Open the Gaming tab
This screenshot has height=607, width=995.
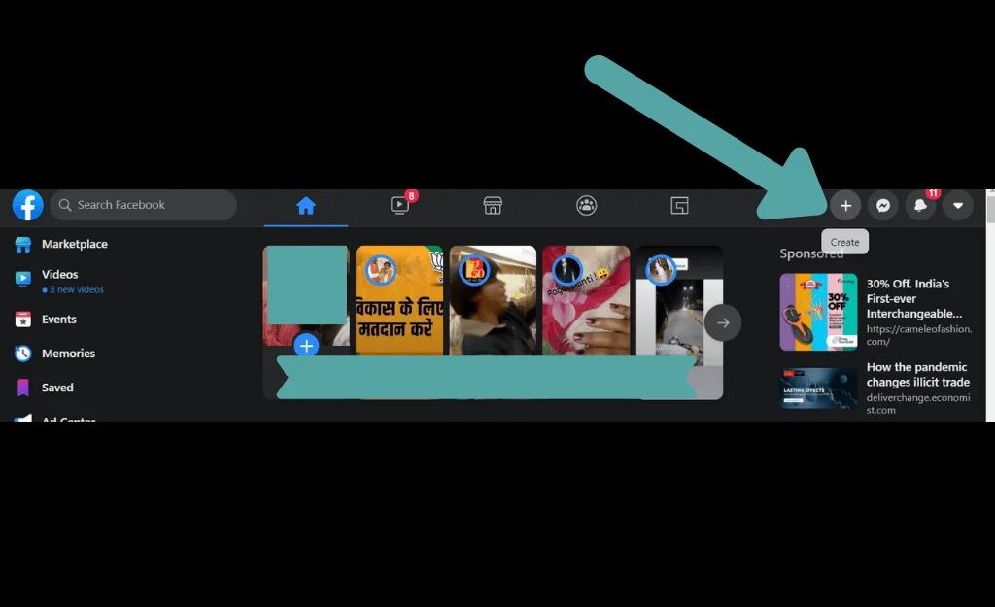pos(679,206)
